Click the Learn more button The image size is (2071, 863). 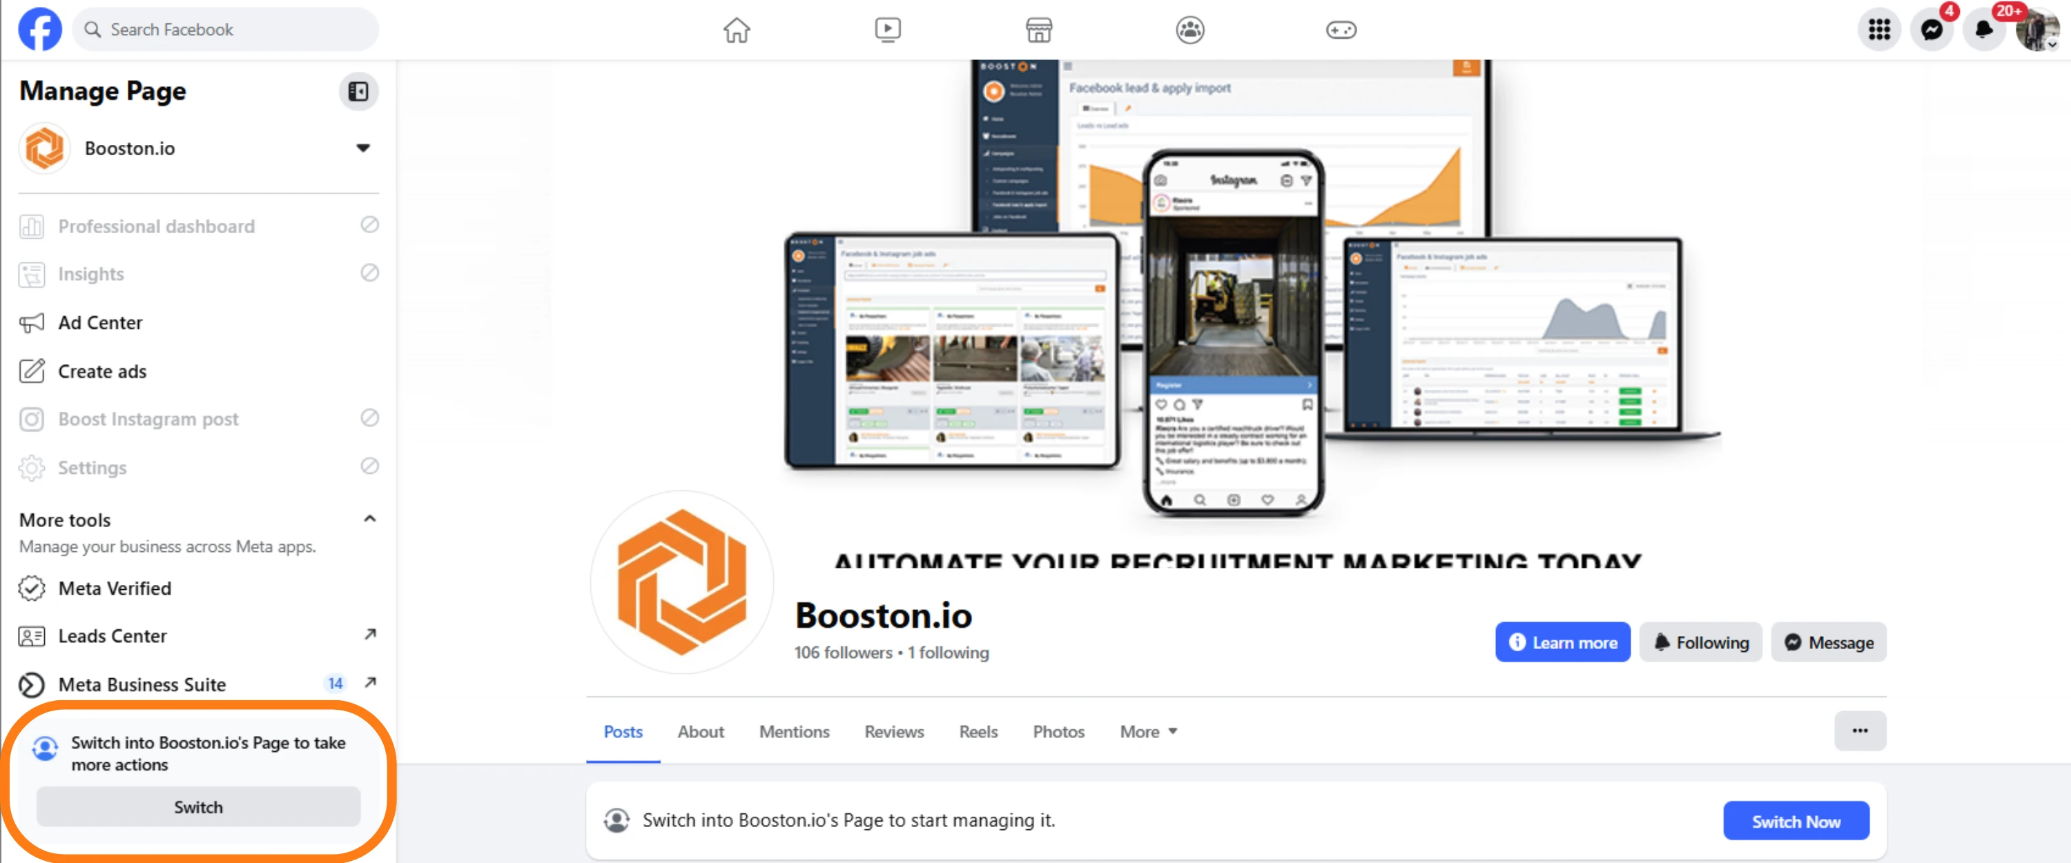pos(1562,642)
